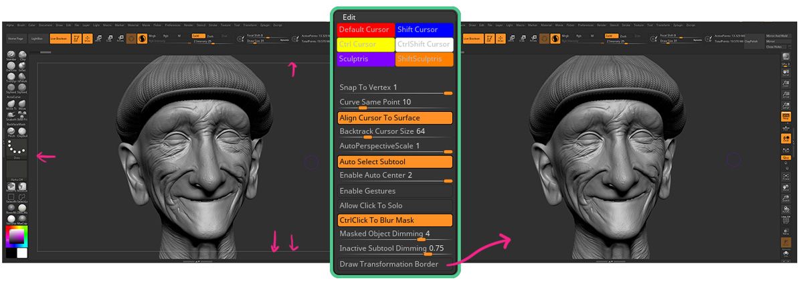803x284 pixels.
Task: Open the Brush menu in left window
Action: coord(21,25)
